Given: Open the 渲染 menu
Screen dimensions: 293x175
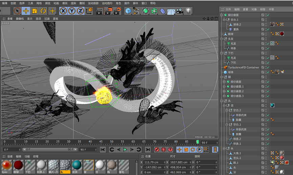Looking at the screenshot, I should (73, 3).
